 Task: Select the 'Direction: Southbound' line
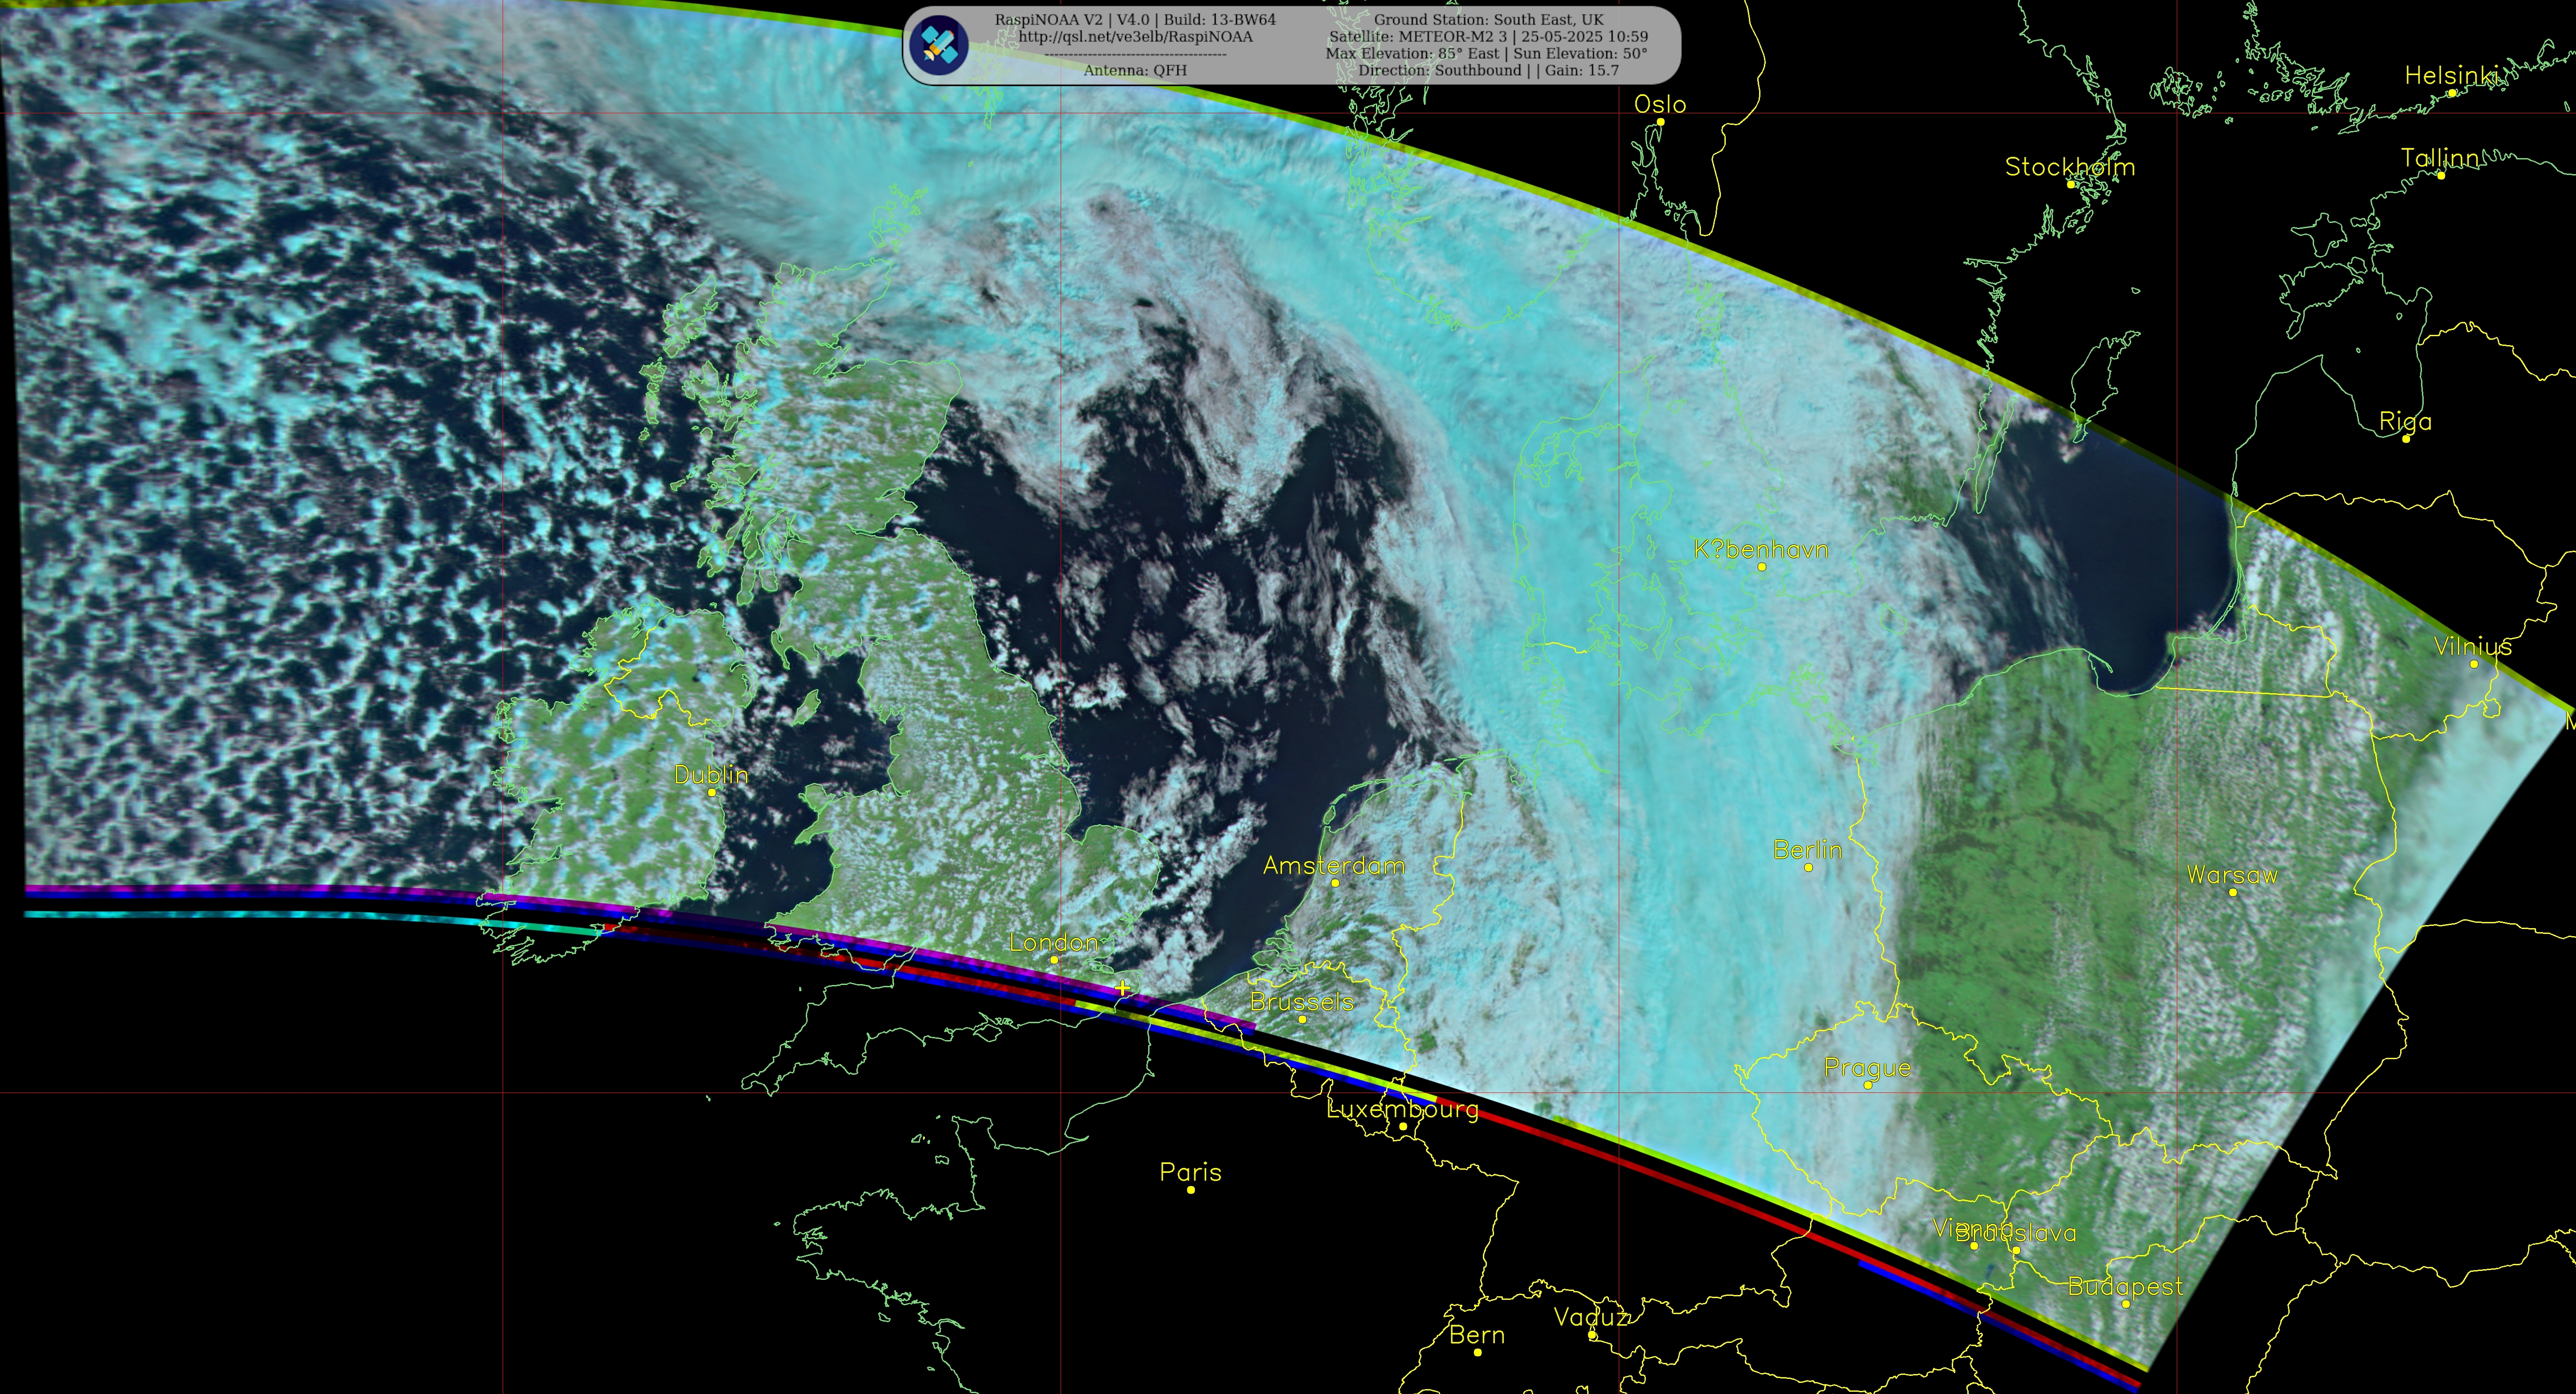[x=1488, y=70]
